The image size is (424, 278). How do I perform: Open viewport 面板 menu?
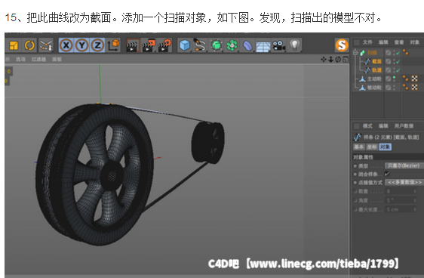click(x=57, y=59)
